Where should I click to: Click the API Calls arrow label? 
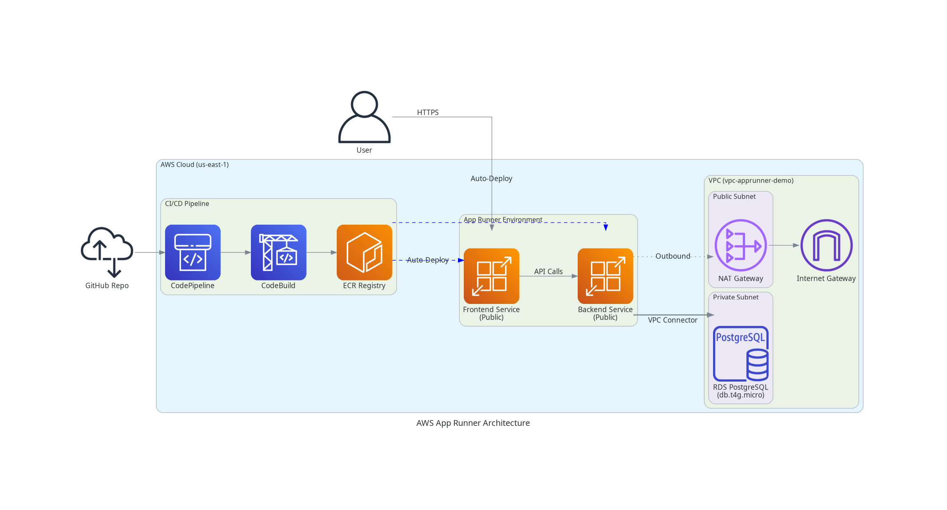[x=548, y=271]
